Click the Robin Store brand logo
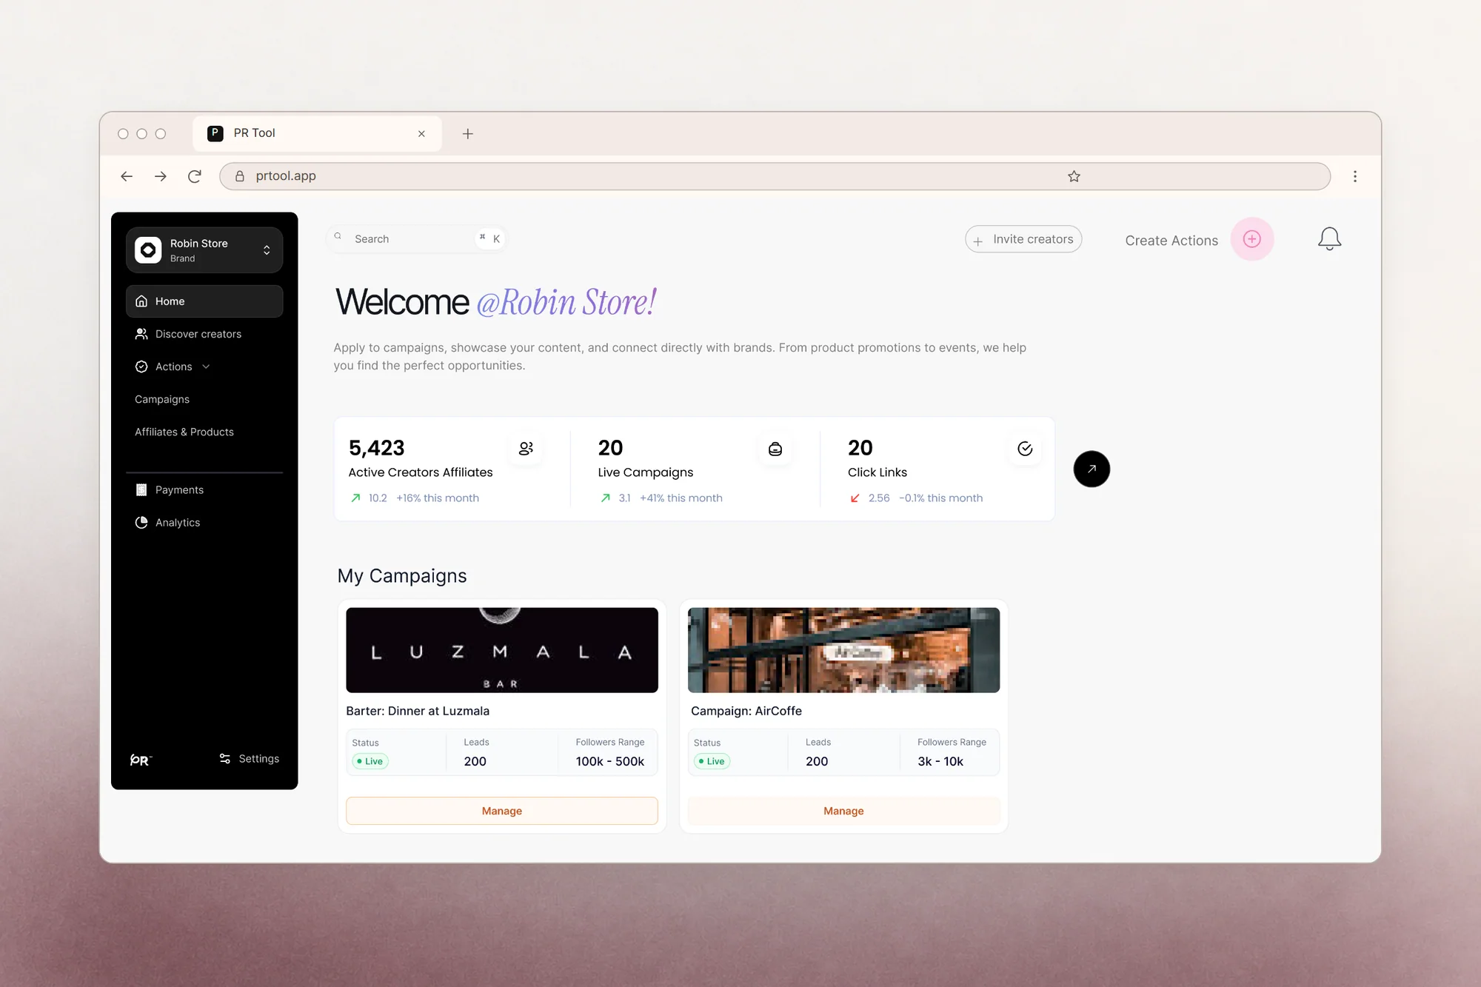Viewport: 1481px width, 987px height. [x=148, y=250]
